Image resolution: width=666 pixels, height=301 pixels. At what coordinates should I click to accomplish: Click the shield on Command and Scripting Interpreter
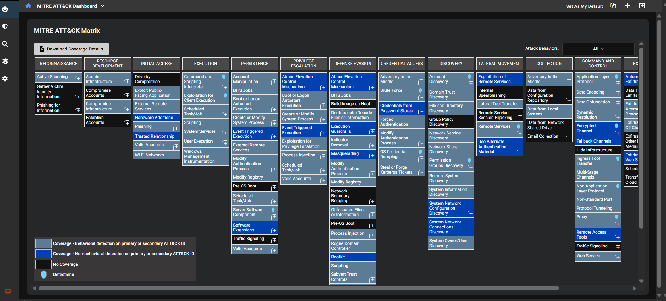(224, 77)
